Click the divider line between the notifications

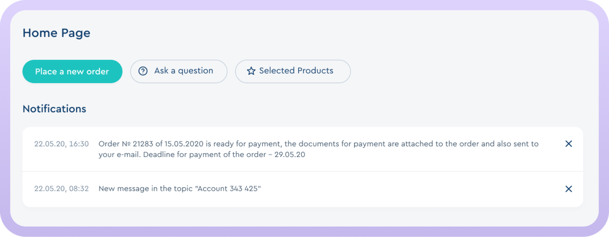click(x=303, y=171)
